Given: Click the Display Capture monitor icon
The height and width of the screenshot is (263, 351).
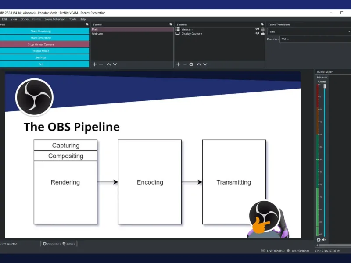Looking at the screenshot, I should [x=178, y=34].
